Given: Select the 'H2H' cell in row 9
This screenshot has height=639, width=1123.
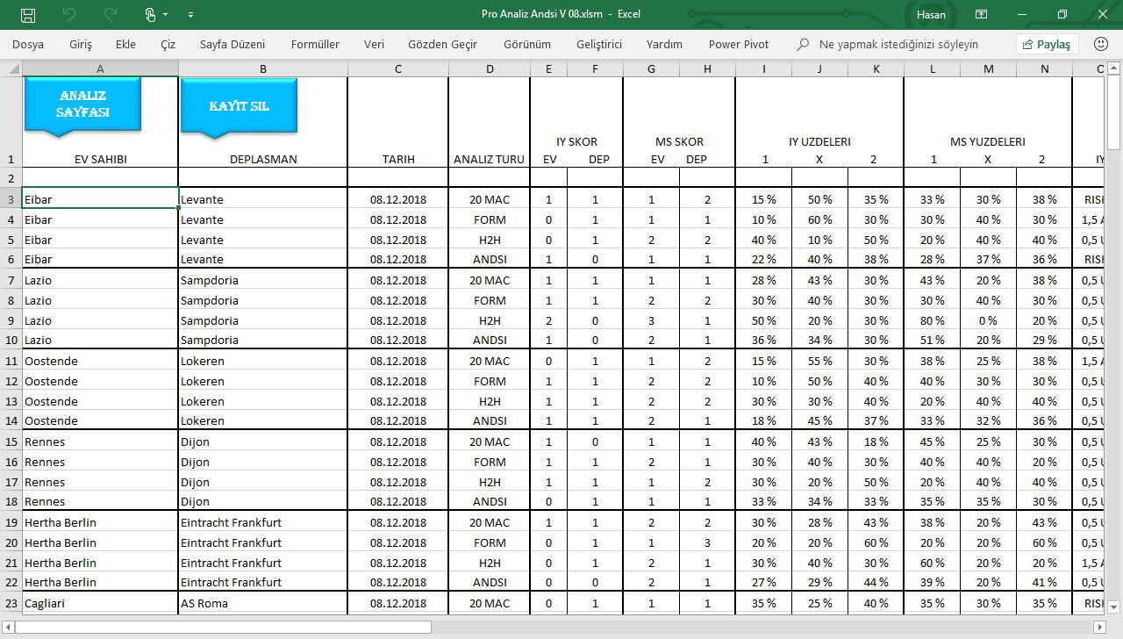Looking at the screenshot, I should click(489, 320).
